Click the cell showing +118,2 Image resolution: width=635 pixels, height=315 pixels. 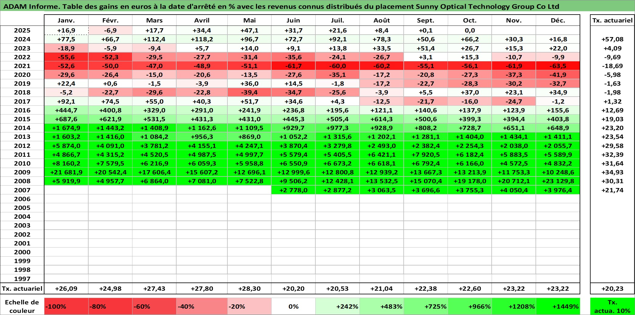pyautogui.click(x=202, y=39)
